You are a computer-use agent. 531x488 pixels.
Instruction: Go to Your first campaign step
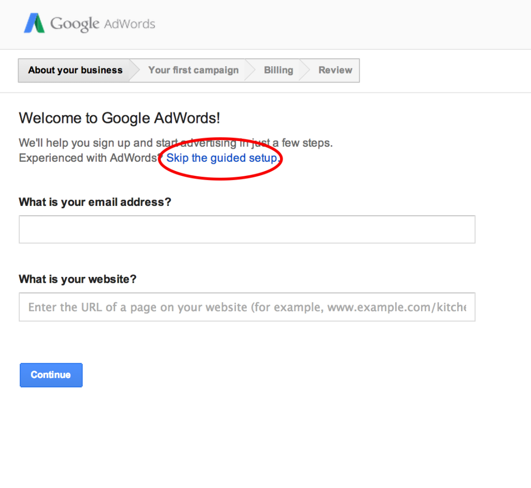[193, 70]
